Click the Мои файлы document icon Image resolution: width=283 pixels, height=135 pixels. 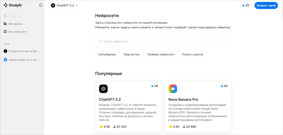(x=5, y=24)
